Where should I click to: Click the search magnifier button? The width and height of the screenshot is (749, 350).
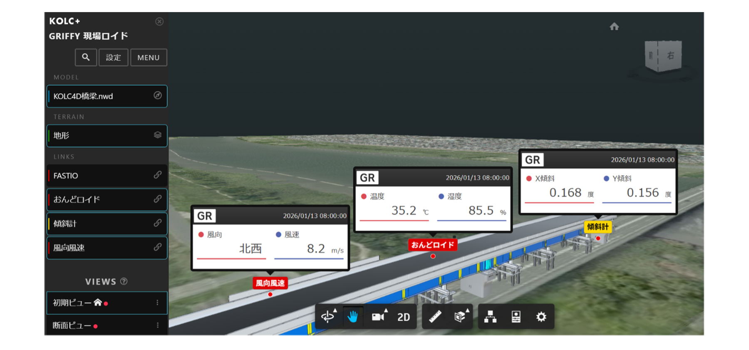pos(86,57)
